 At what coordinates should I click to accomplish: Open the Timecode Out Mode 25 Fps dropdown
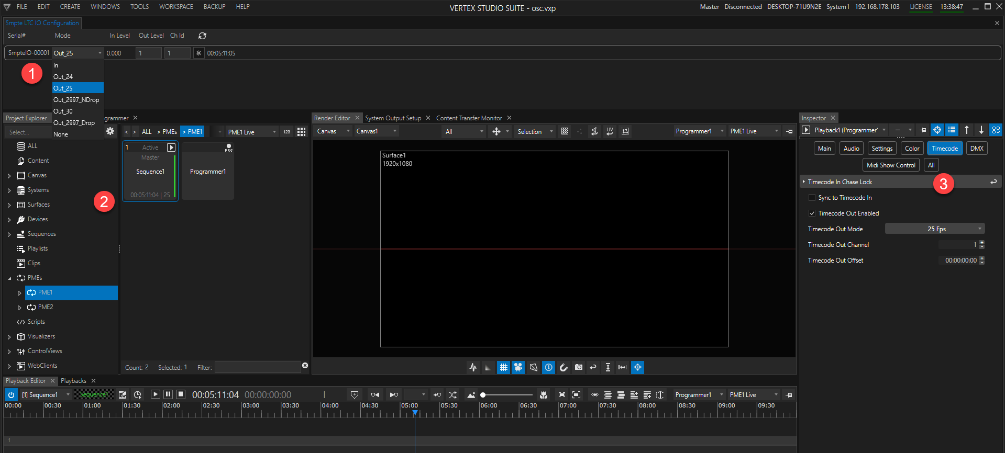click(935, 229)
